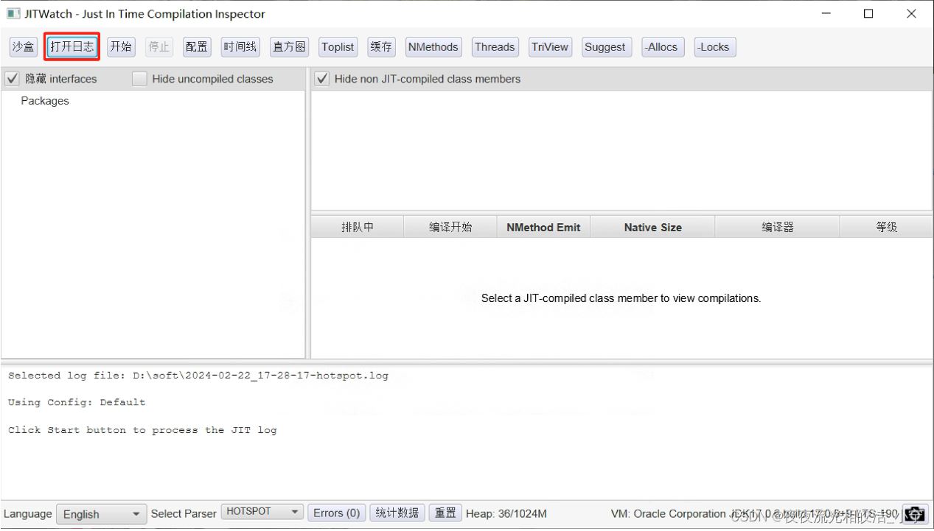The width and height of the screenshot is (934, 531).
Task: Sort by 排队中 column header
Action: coord(358,228)
